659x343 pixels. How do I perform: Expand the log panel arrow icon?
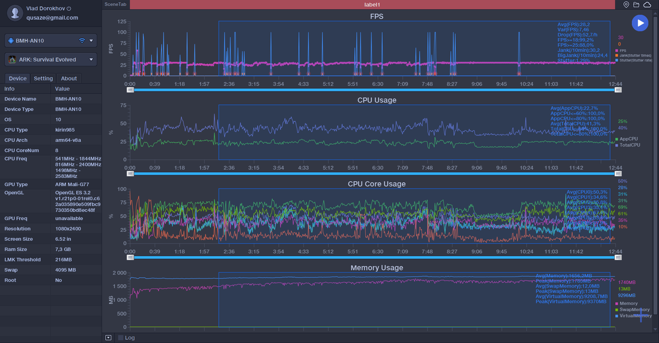click(108, 338)
